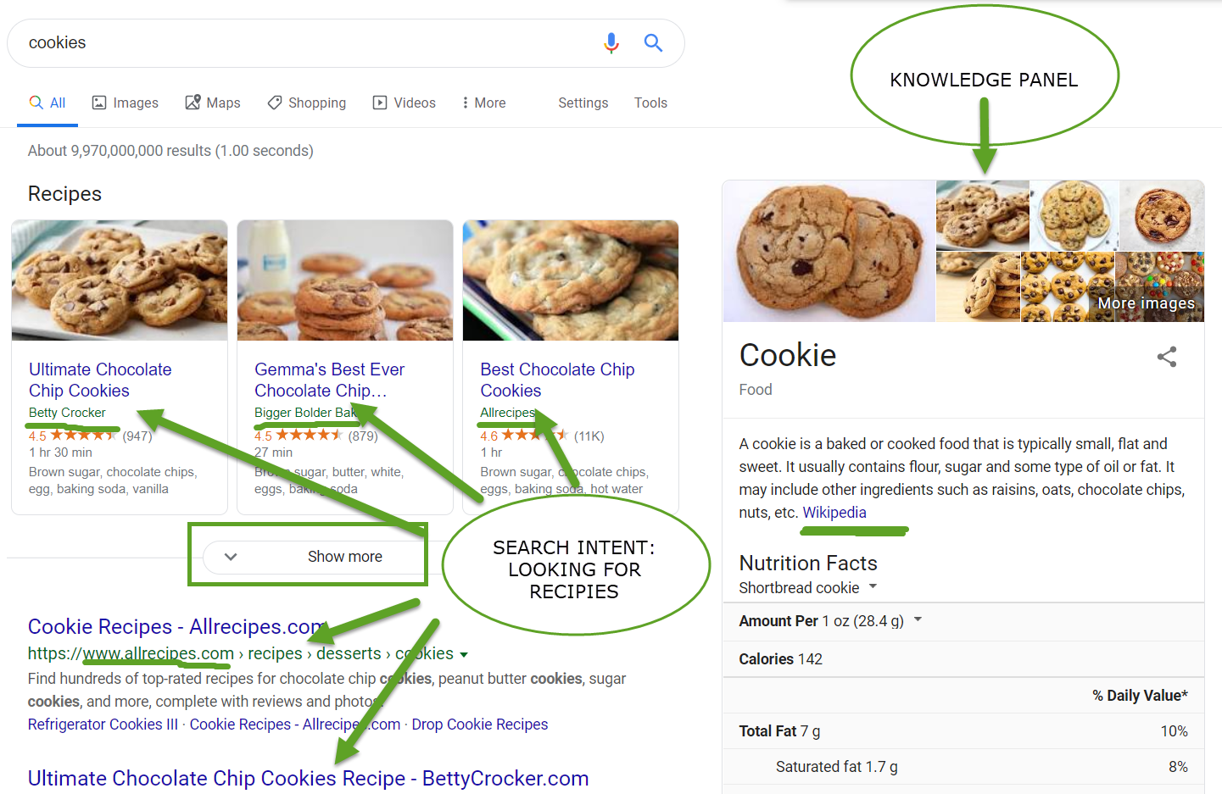
Task: Open search Settings
Action: pos(583,103)
